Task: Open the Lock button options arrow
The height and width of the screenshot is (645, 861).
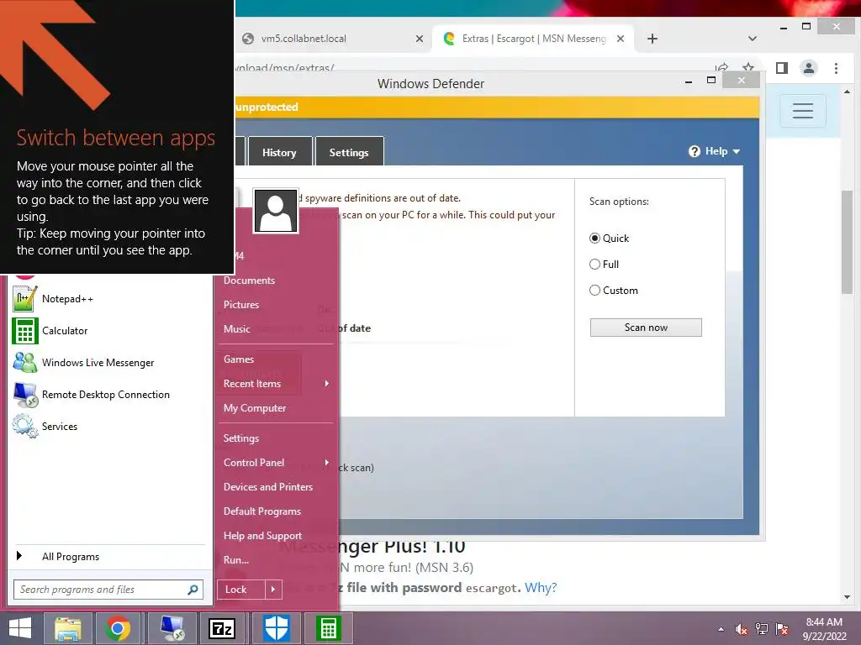Action: coord(273,590)
